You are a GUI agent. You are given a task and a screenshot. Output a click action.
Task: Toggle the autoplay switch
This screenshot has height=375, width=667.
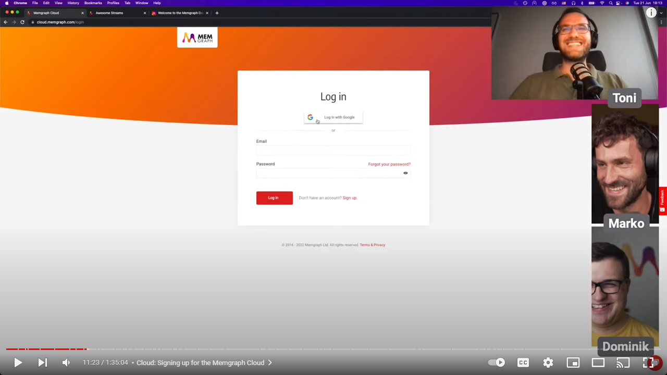tap(497, 362)
